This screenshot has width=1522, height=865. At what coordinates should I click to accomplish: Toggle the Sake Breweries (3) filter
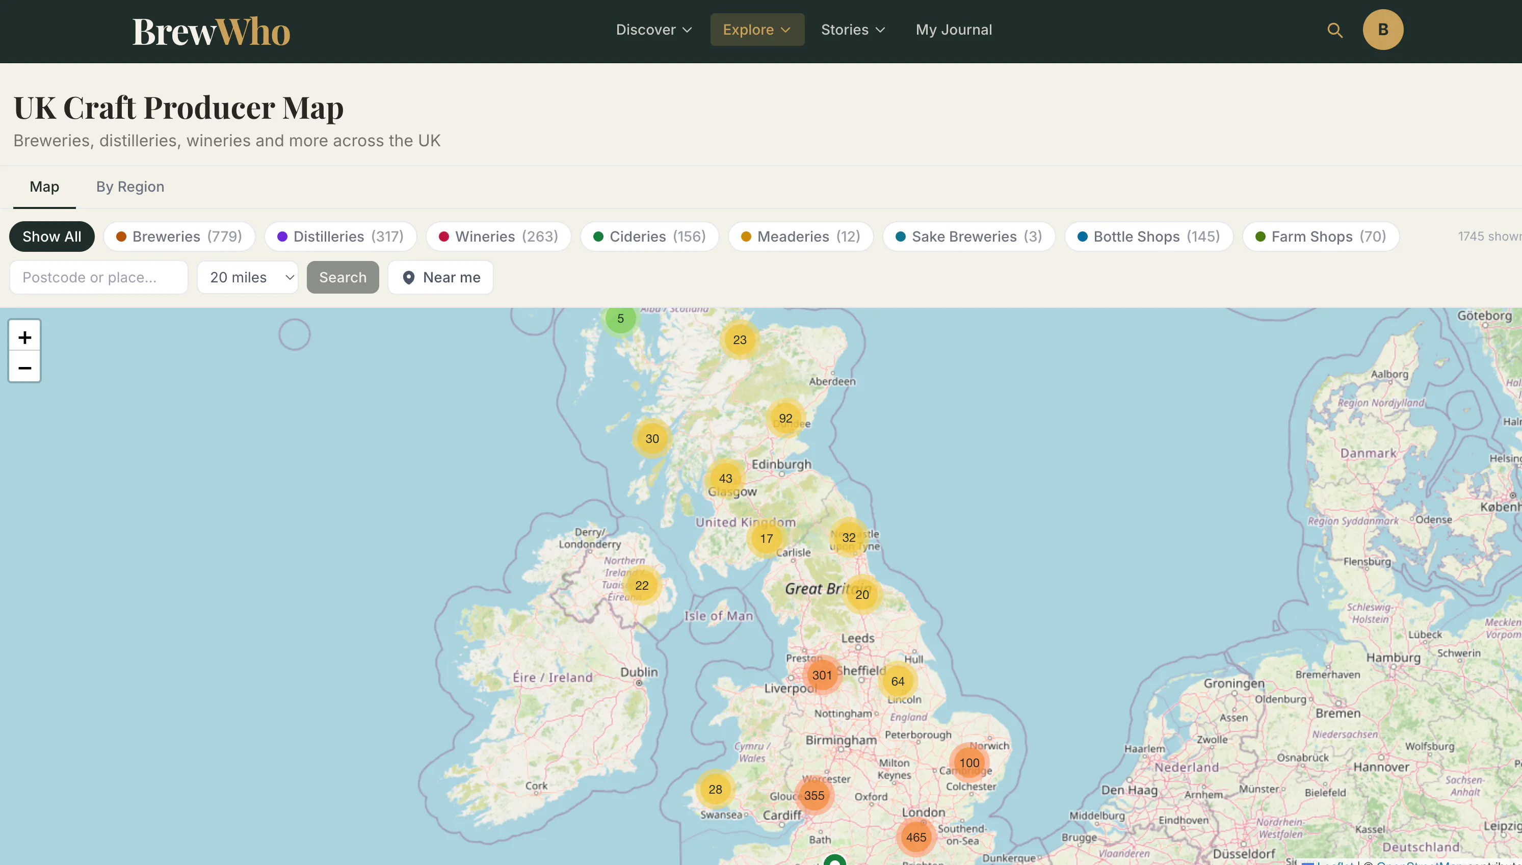(x=969, y=237)
